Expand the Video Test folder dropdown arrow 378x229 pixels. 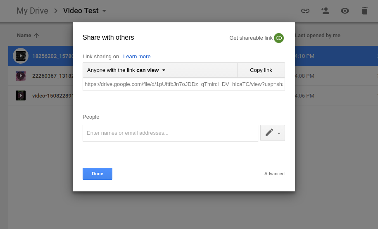pyautogui.click(x=104, y=11)
